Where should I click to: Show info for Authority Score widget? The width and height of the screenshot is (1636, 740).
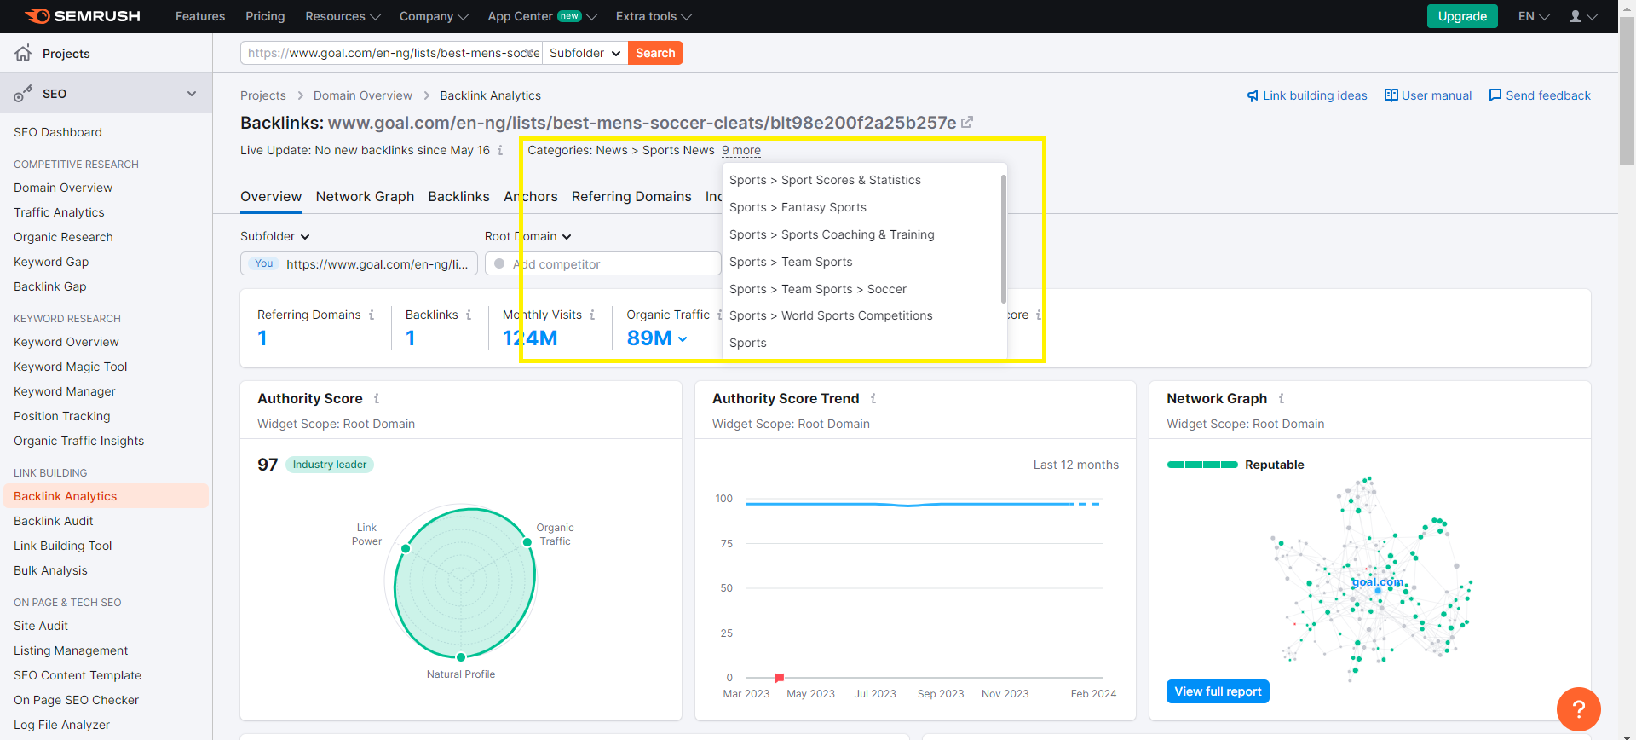pos(377,398)
